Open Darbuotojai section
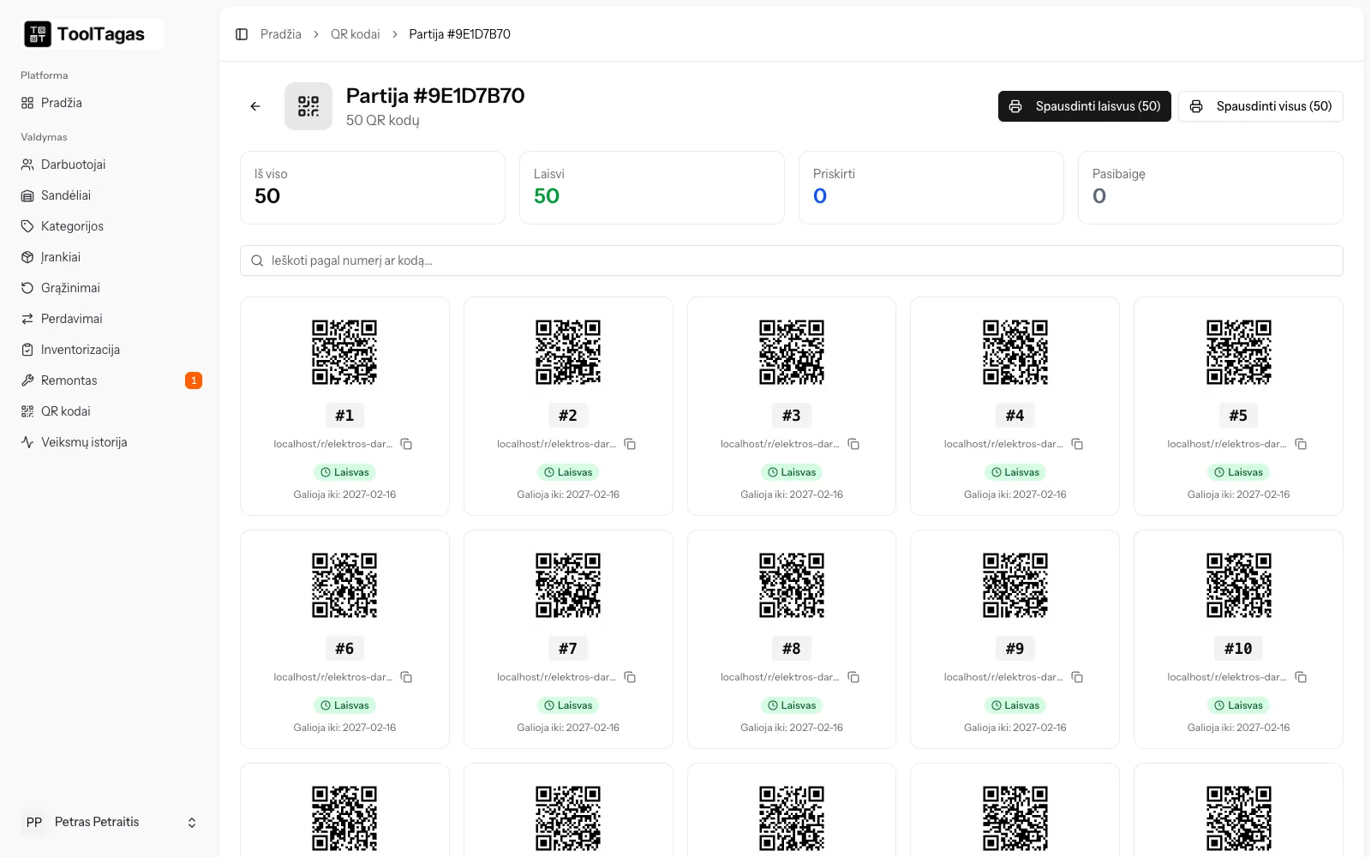This screenshot has height=857, width=1371. click(110, 165)
